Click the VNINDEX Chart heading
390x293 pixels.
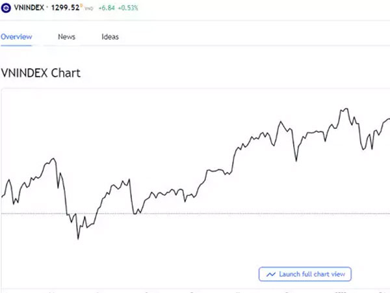(41, 73)
